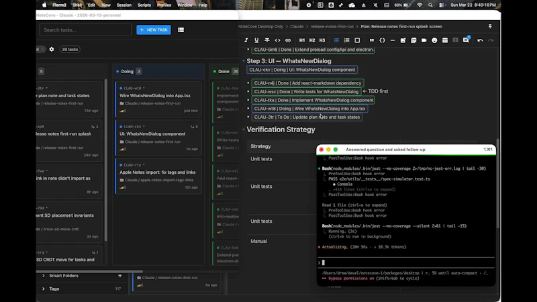The width and height of the screenshot is (537, 302).
Task: Click the terminal prompt input line
Action: click(406, 262)
